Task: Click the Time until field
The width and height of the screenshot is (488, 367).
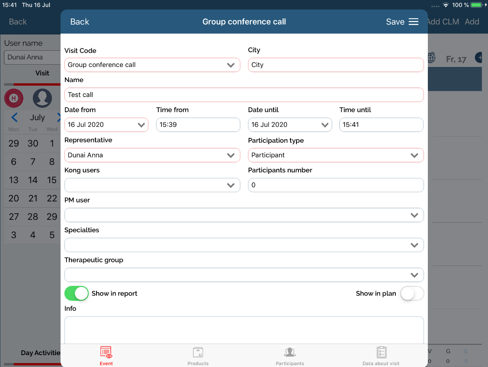Action: point(381,125)
